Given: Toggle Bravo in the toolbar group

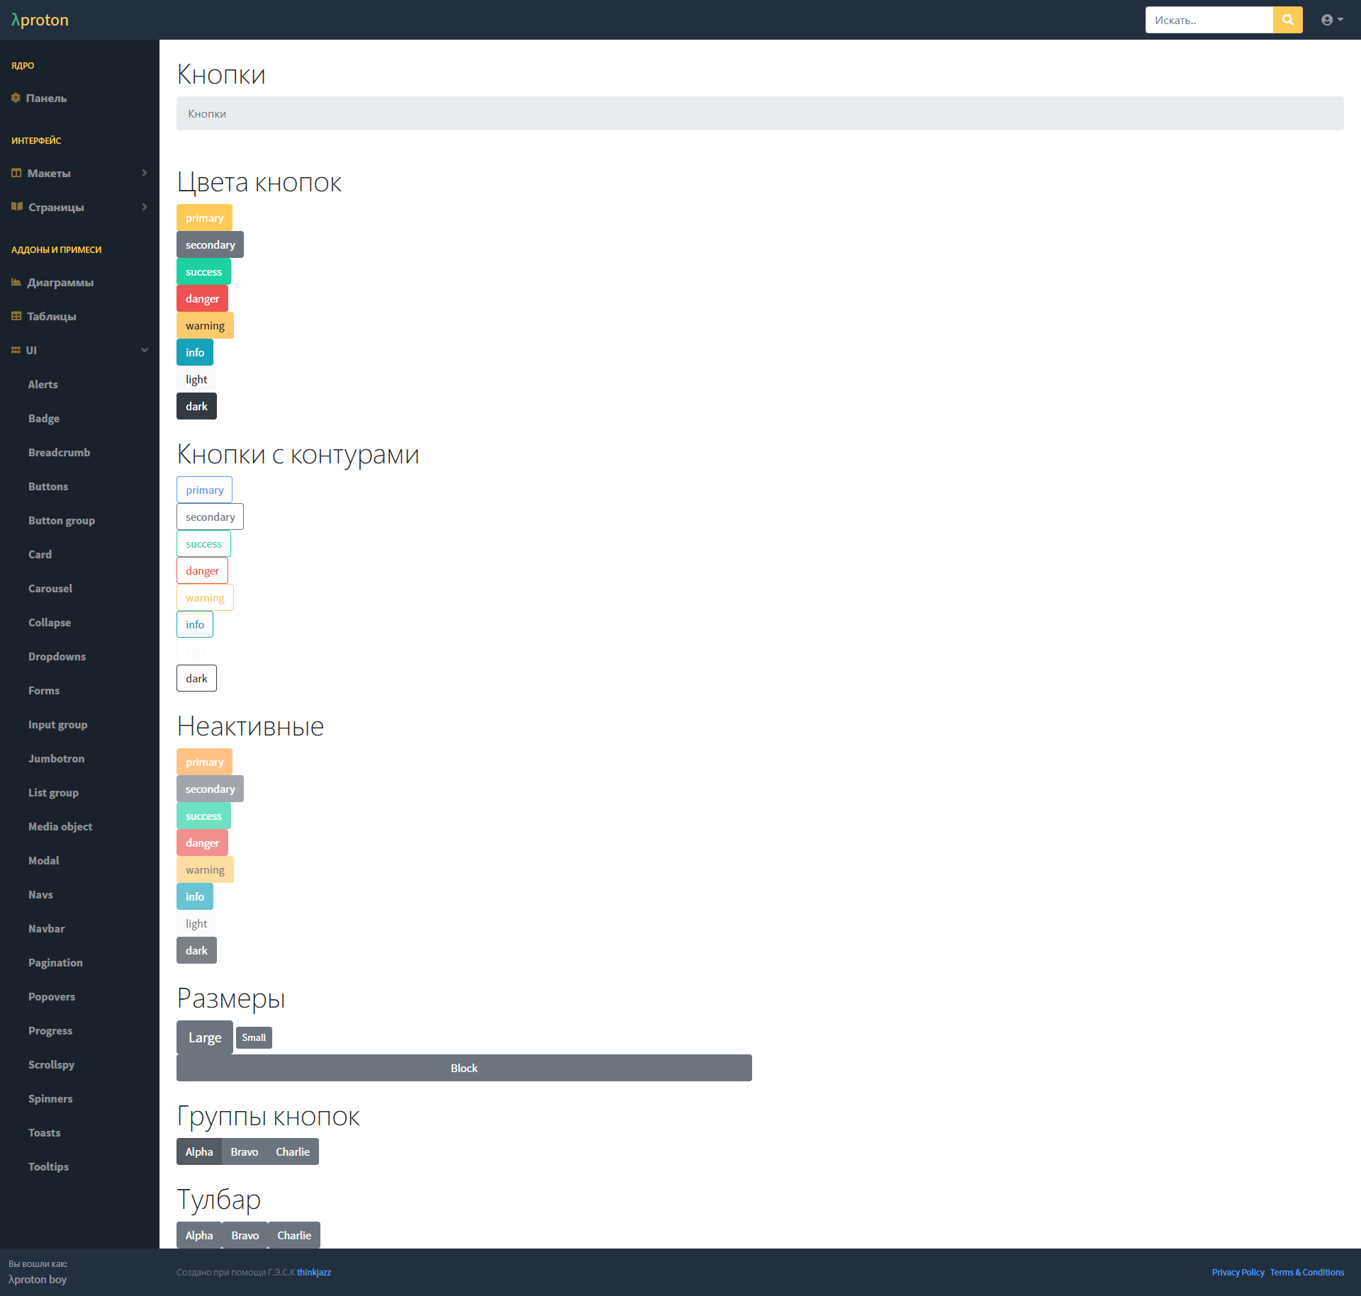Looking at the screenshot, I should coord(245,1235).
